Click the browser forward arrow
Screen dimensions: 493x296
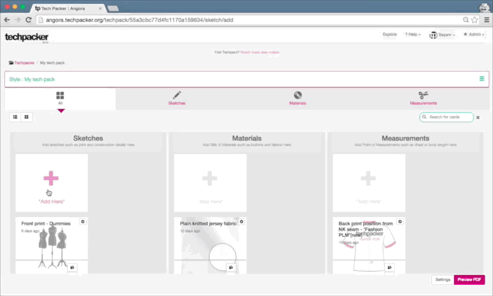click(17, 20)
